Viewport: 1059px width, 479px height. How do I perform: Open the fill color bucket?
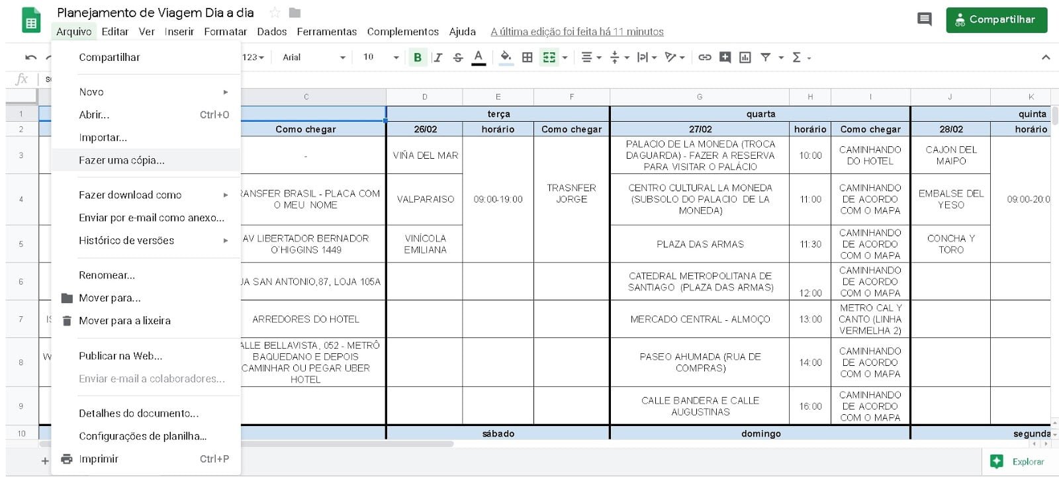[x=506, y=58]
